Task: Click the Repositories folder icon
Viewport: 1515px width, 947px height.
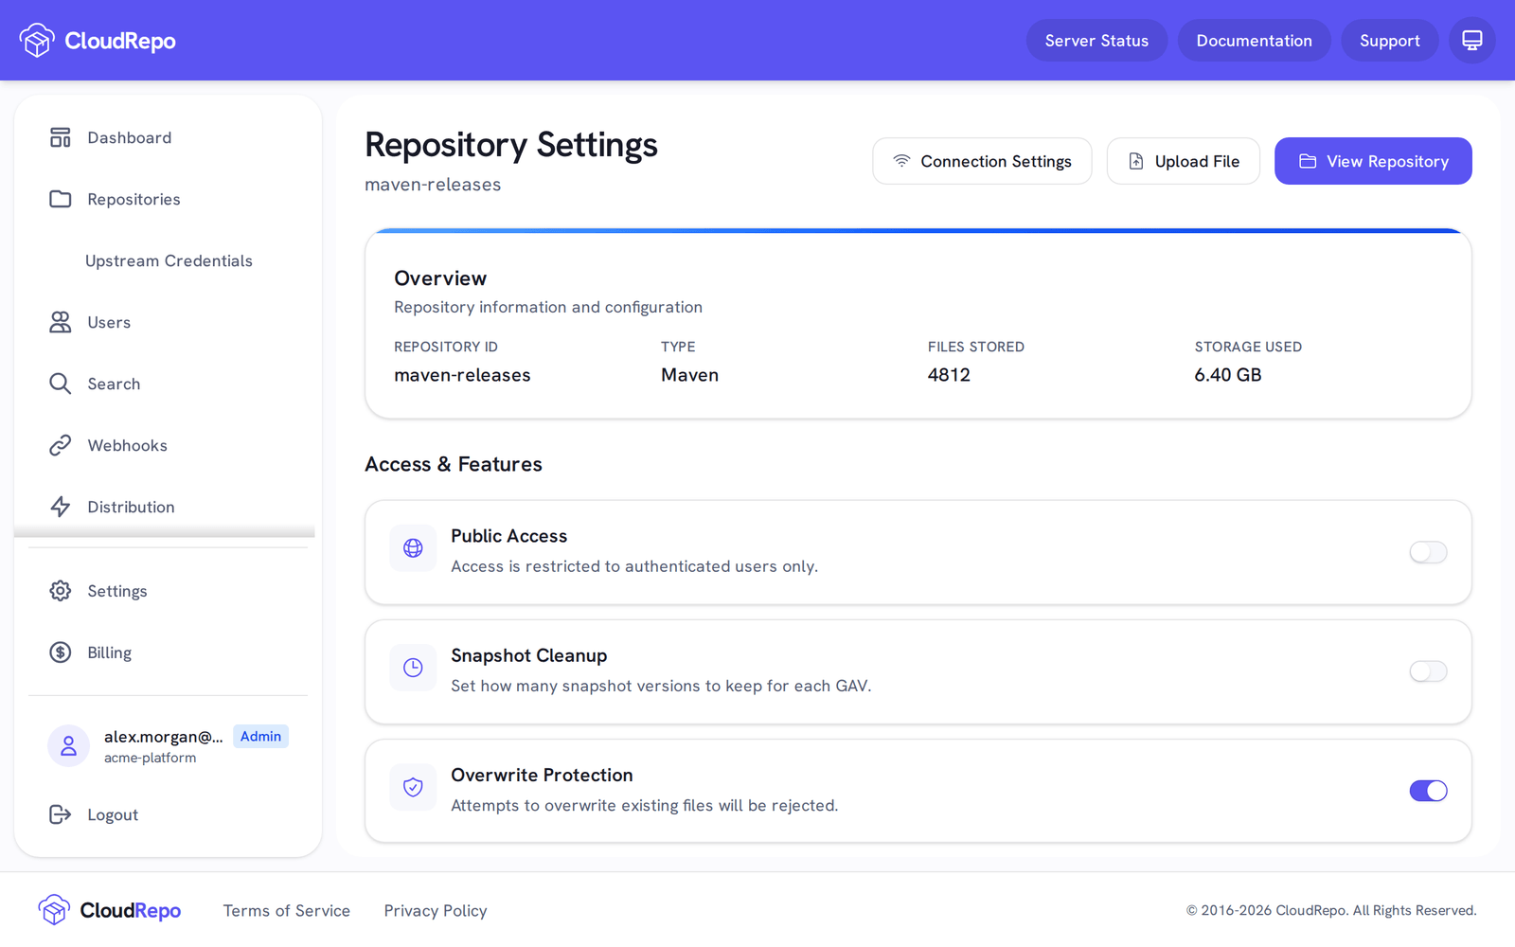Action: pos(61,200)
